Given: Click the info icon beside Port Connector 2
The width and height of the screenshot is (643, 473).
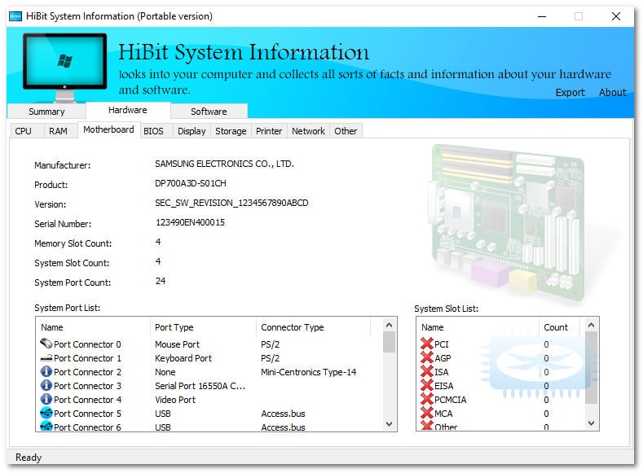Looking at the screenshot, I should pos(46,371).
